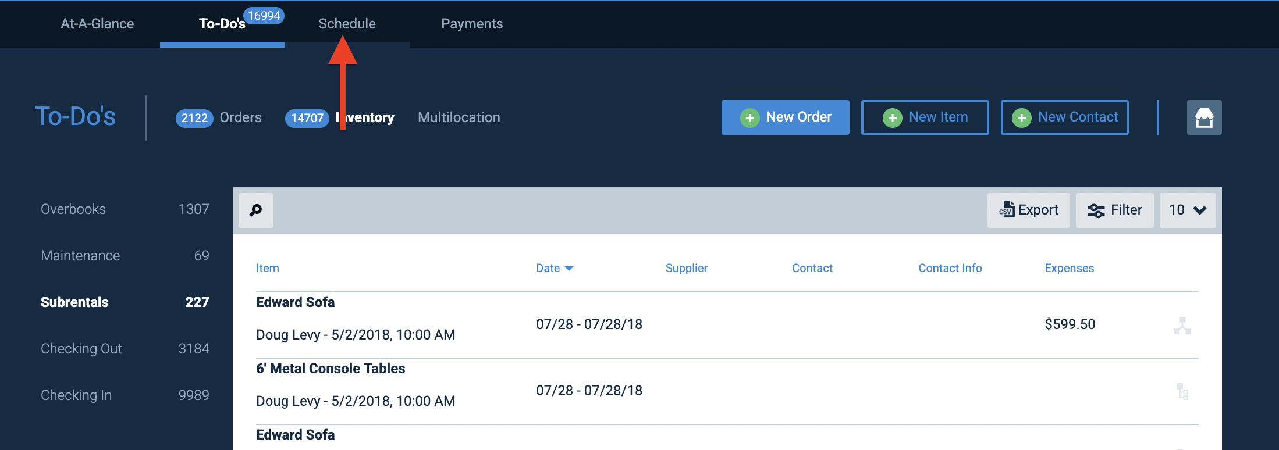Click the 6' Metal Console Tables item
The image size is (1279, 450).
point(331,369)
